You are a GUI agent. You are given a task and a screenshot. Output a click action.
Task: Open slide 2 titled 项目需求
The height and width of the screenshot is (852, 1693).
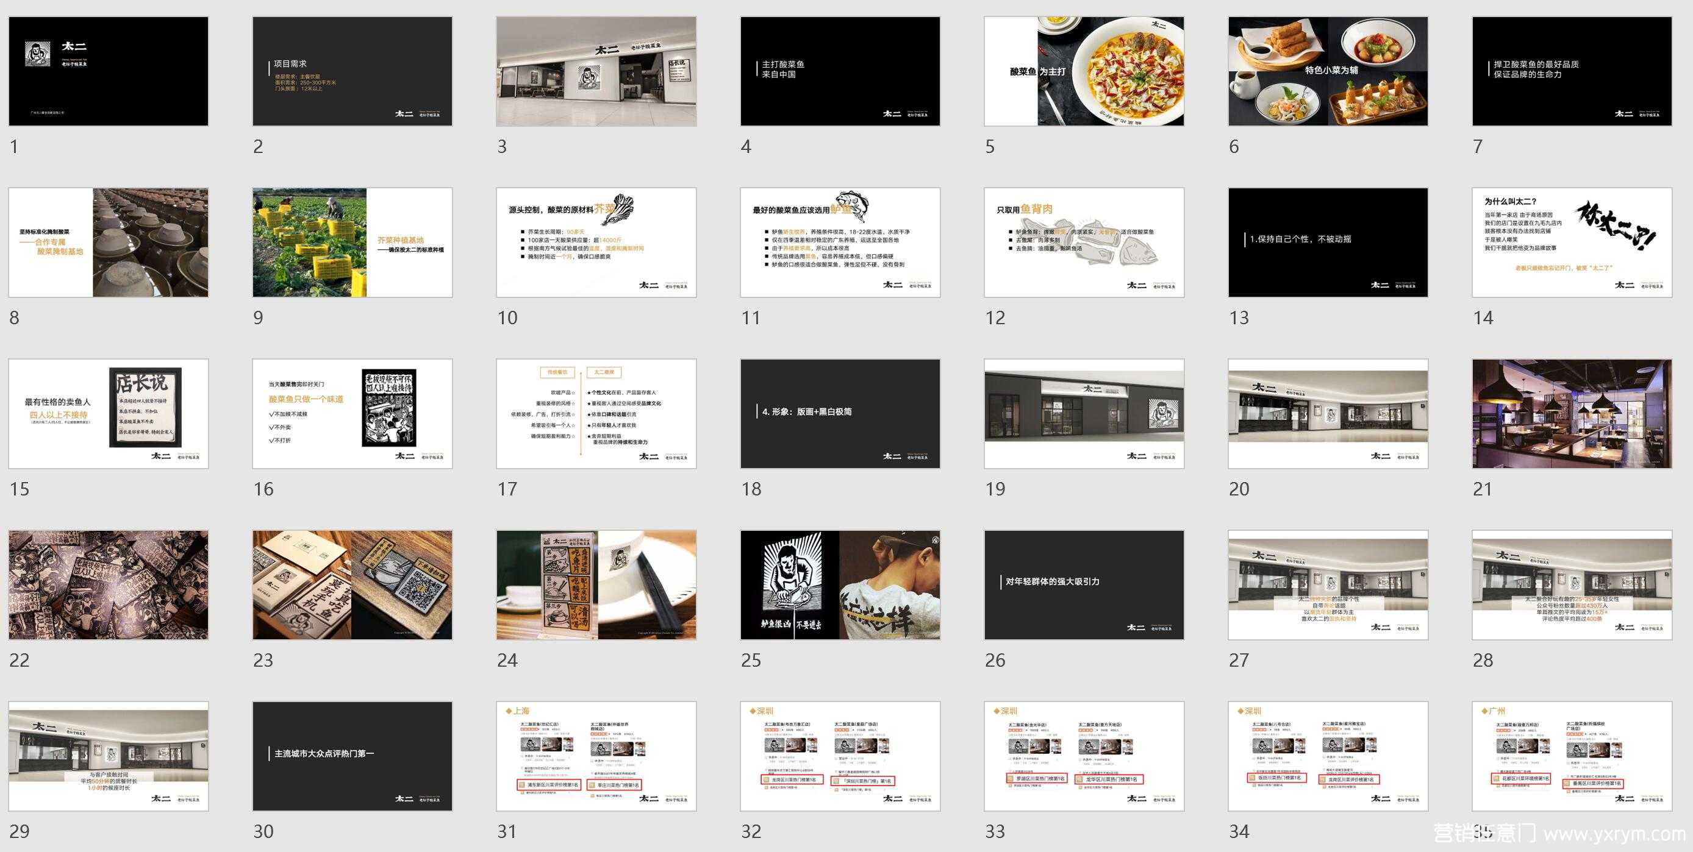(x=353, y=71)
